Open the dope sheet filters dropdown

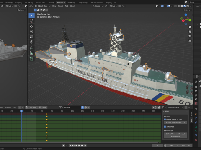(164, 107)
